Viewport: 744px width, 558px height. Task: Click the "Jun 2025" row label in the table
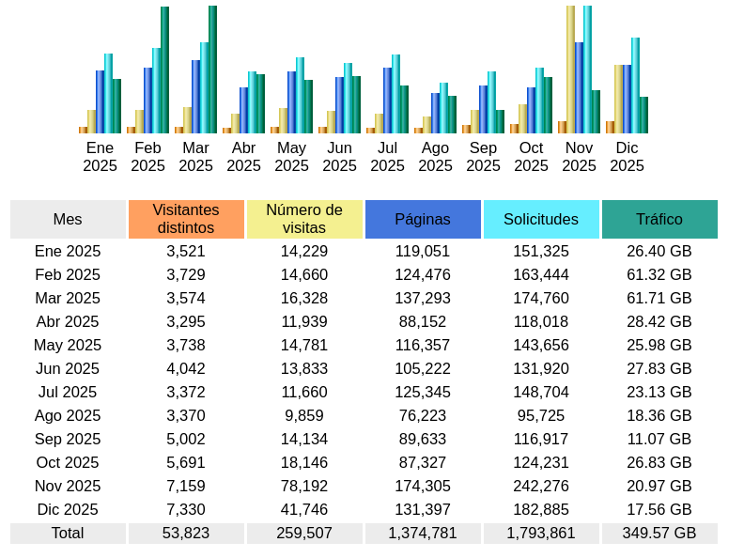coord(68,368)
